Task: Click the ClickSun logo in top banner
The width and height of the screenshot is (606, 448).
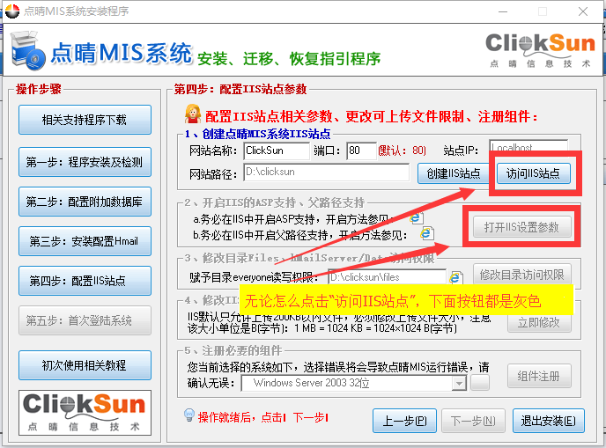Action: click(540, 49)
